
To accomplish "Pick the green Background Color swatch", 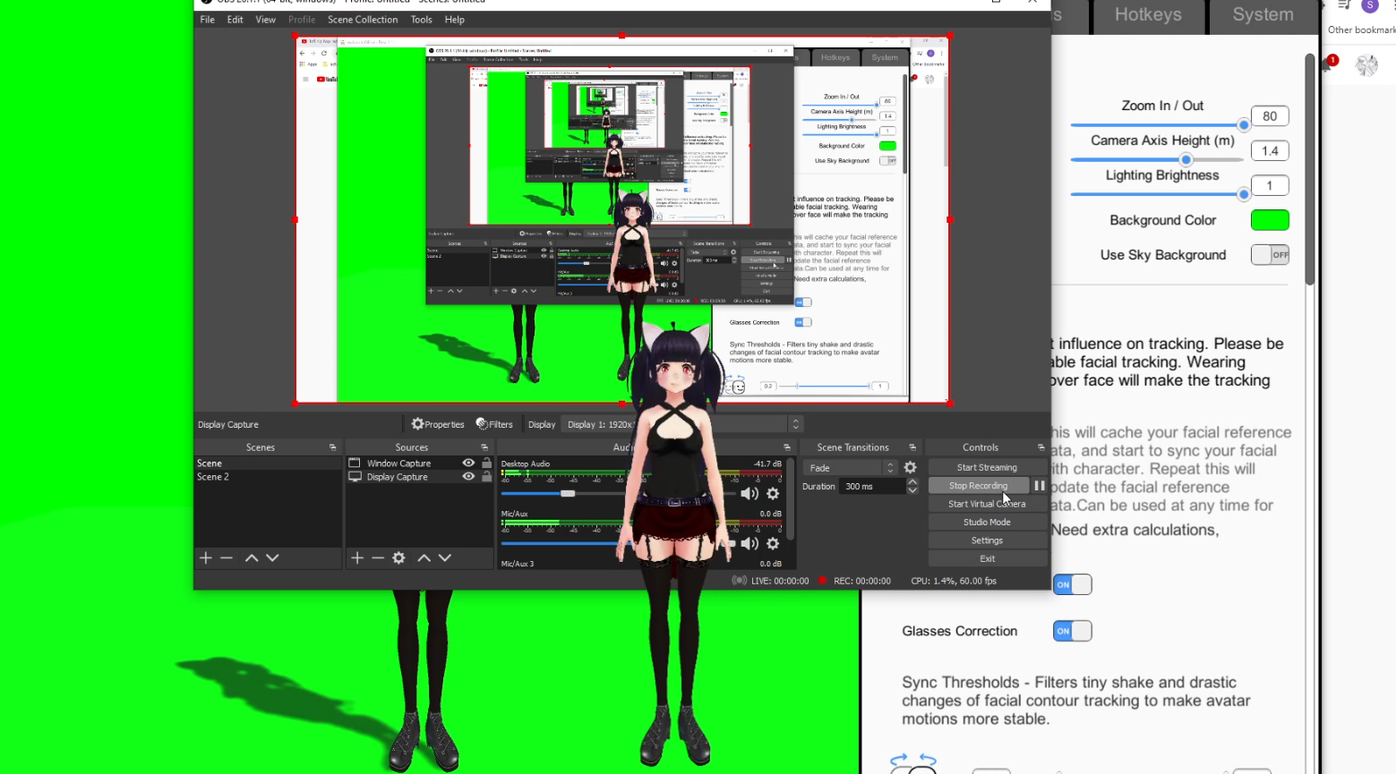I will pos(1269,220).
